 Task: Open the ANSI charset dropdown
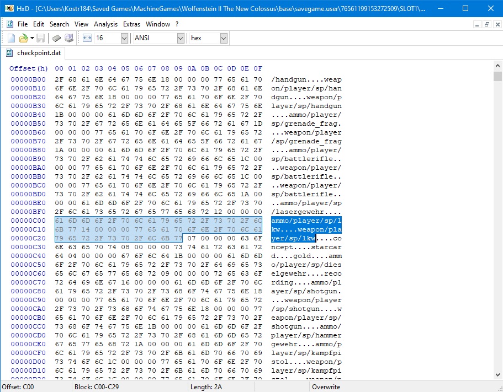tap(181, 38)
